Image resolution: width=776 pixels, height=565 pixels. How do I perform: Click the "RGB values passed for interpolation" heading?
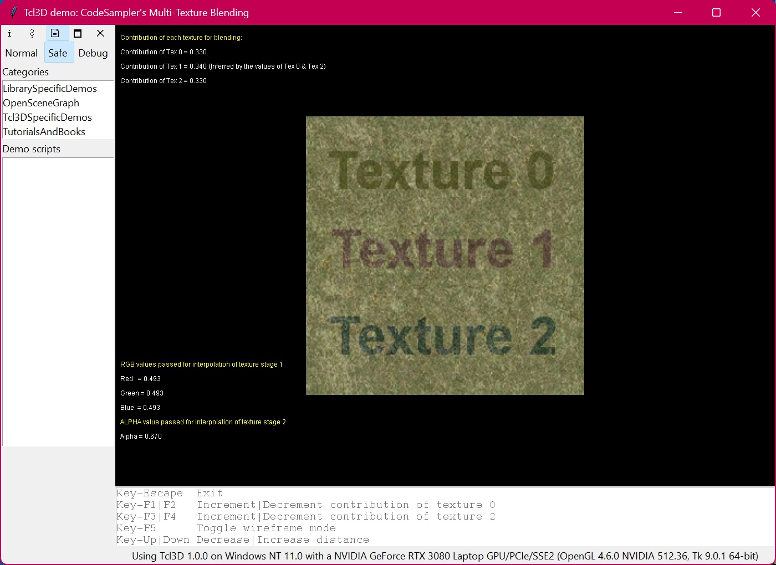pos(201,364)
